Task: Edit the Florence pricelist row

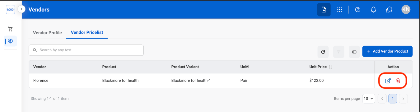Action: coord(388,81)
